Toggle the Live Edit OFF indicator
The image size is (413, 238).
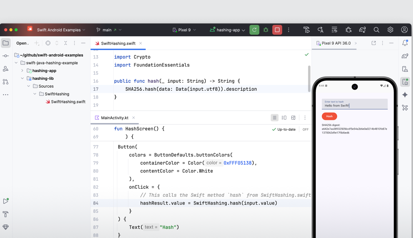coord(305,129)
